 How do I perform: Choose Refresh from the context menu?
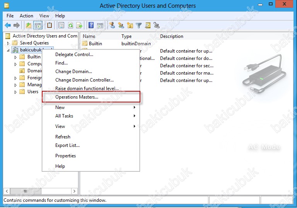pyautogui.click(x=91, y=137)
